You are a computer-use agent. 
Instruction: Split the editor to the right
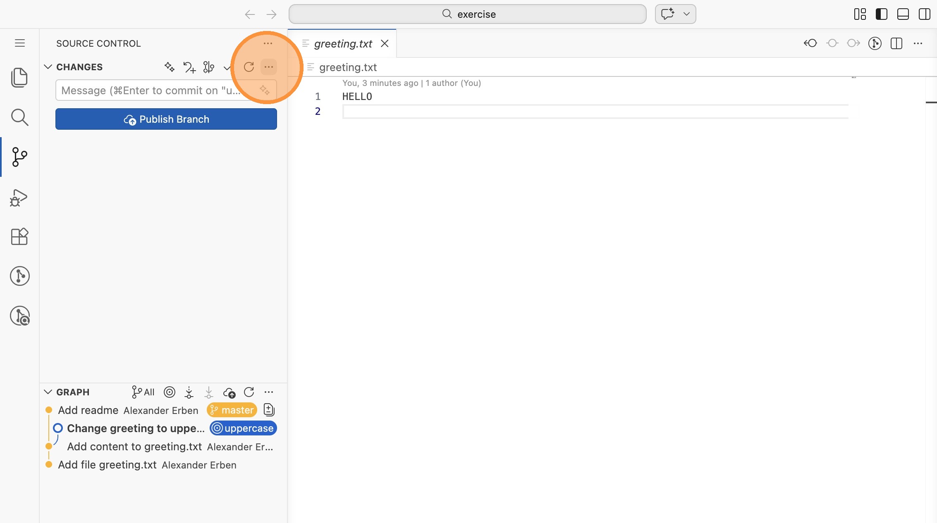[x=896, y=43]
